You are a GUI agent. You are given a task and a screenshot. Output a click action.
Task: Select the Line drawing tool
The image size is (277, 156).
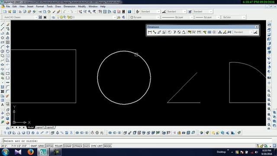tap(3, 24)
